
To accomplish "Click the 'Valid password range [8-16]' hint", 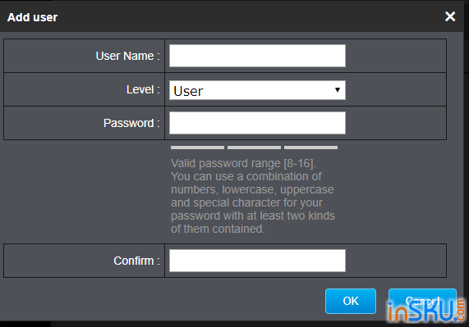I will (x=243, y=163).
